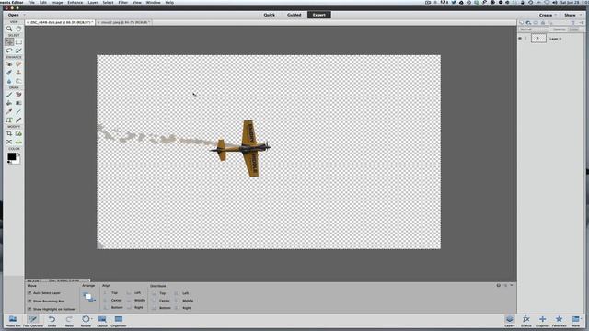Open the Layout options
This screenshot has height=331, width=589.
tap(102, 321)
